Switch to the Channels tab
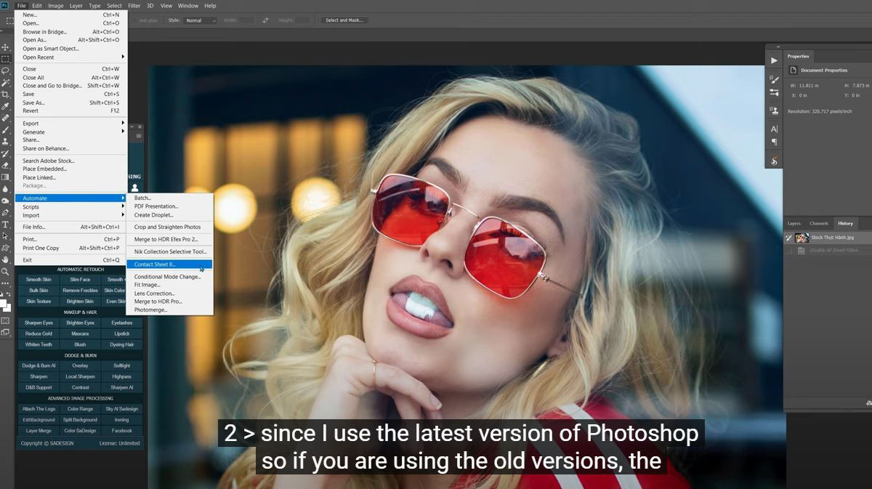 pos(818,224)
